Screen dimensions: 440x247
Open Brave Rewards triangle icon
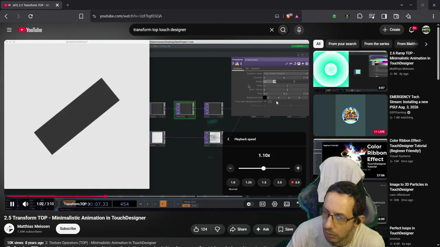[x=297, y=16]
